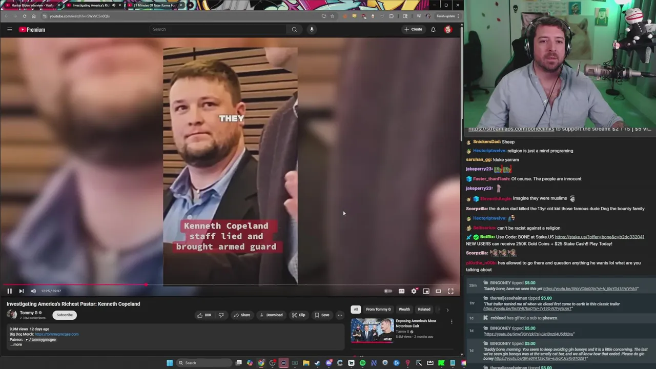Viewport: 656px width, 369px height.
Task: Subscribe to Tommy G channel
Action: (x=65, y=315)
